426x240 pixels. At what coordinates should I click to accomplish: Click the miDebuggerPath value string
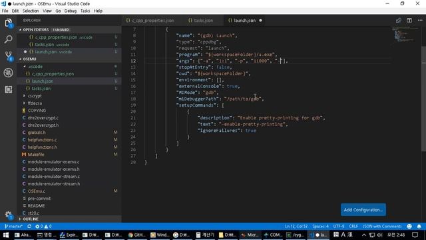pos(244,99)
